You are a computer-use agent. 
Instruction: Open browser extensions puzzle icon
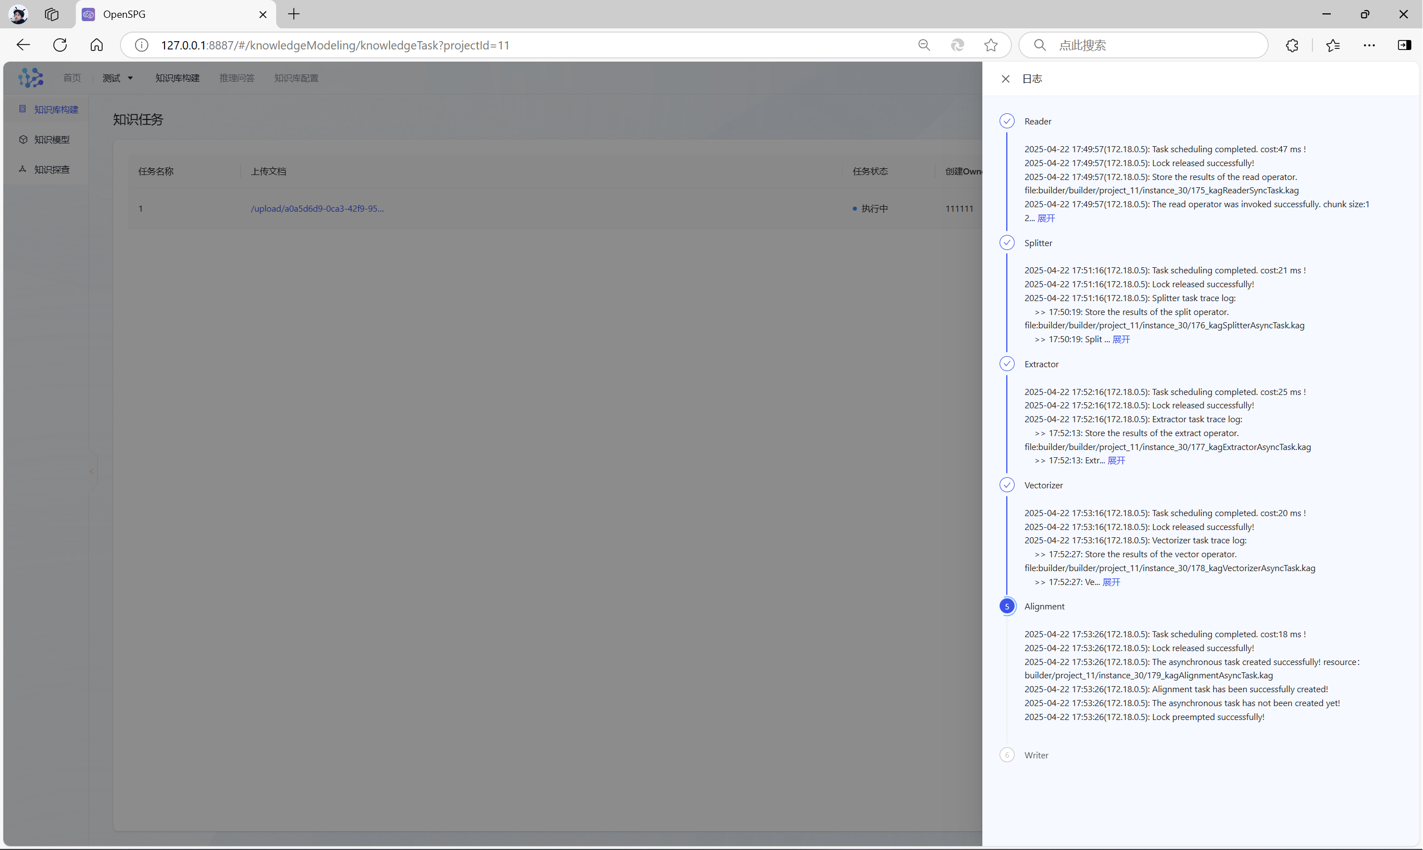pyautogui.click(x=1291, y=45)
